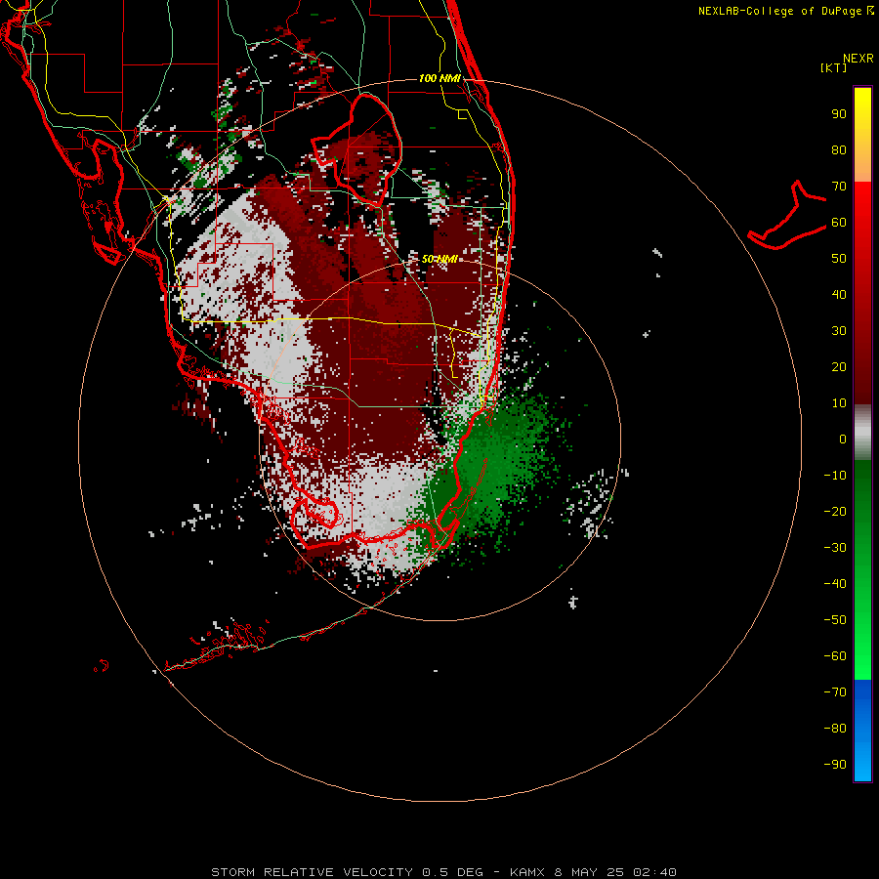
Task: Click the KAMX radar site identifier
Action: pyautogui.click(x=527, y=872)
